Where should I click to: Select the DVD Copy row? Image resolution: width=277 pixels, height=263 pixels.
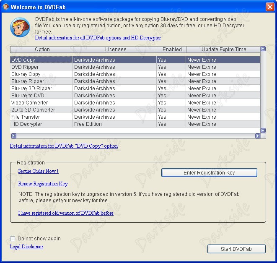click(135, 60)
